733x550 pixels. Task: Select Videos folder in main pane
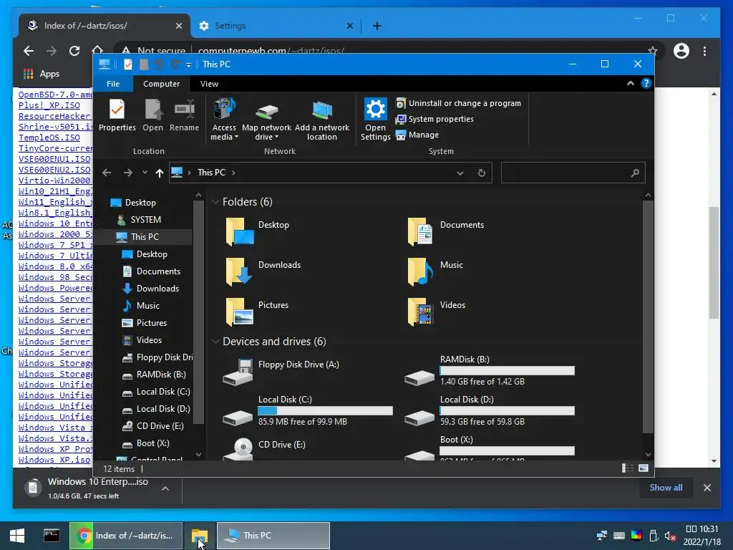coord(436,312)
